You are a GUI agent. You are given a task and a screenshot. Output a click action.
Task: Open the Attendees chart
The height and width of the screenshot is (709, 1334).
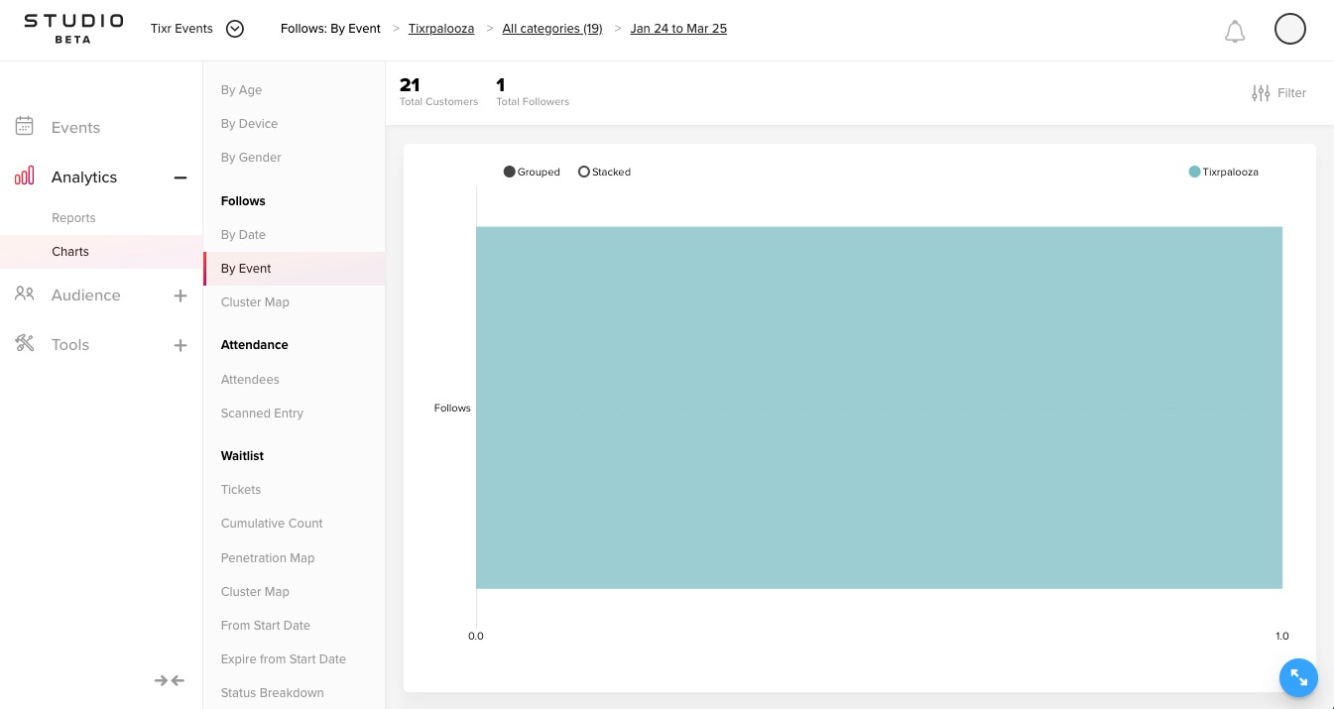pos(250,380)
